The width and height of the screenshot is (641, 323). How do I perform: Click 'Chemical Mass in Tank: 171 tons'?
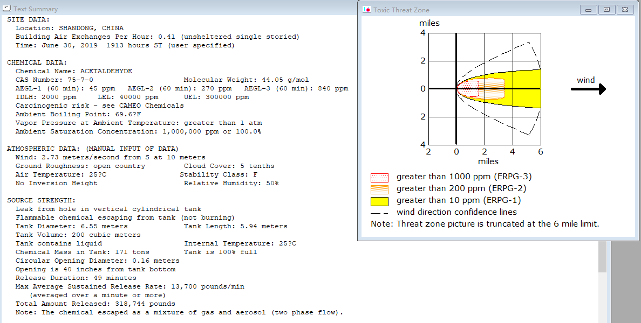83,252
